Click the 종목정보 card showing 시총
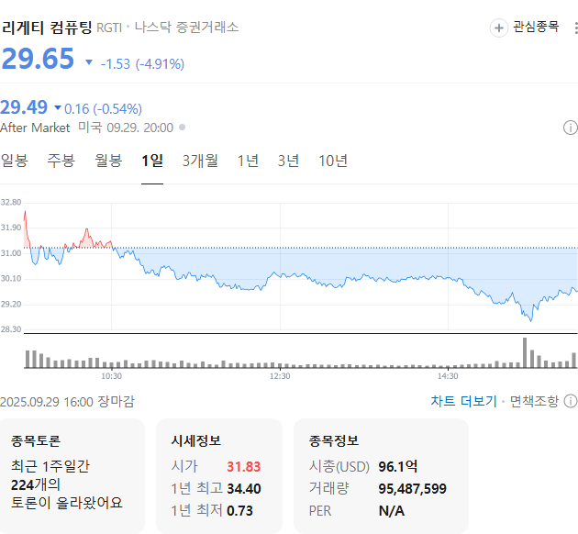Image resolution: width=578 pixels, height=534 pixels. pos(381,475)
